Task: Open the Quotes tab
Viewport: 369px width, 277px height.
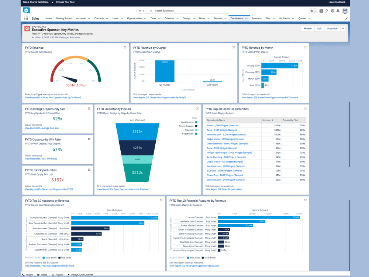Action: pos(303,18)
